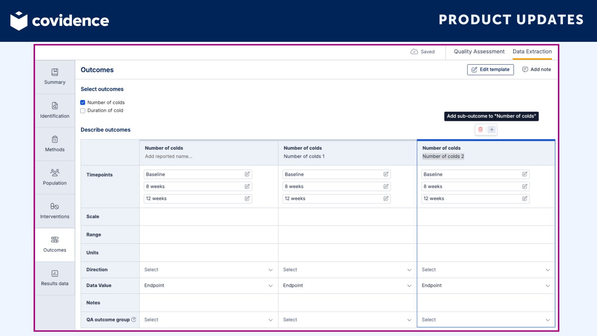
Task: Click the red trash delete sub-outcome icon
Action: point(481,130)
